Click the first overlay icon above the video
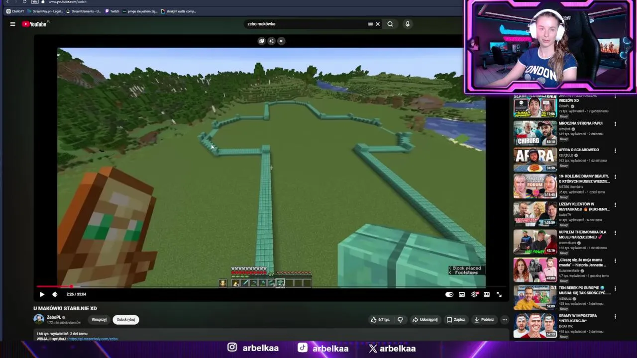Screen dimensions: 637x358 [x=261, y=41]
